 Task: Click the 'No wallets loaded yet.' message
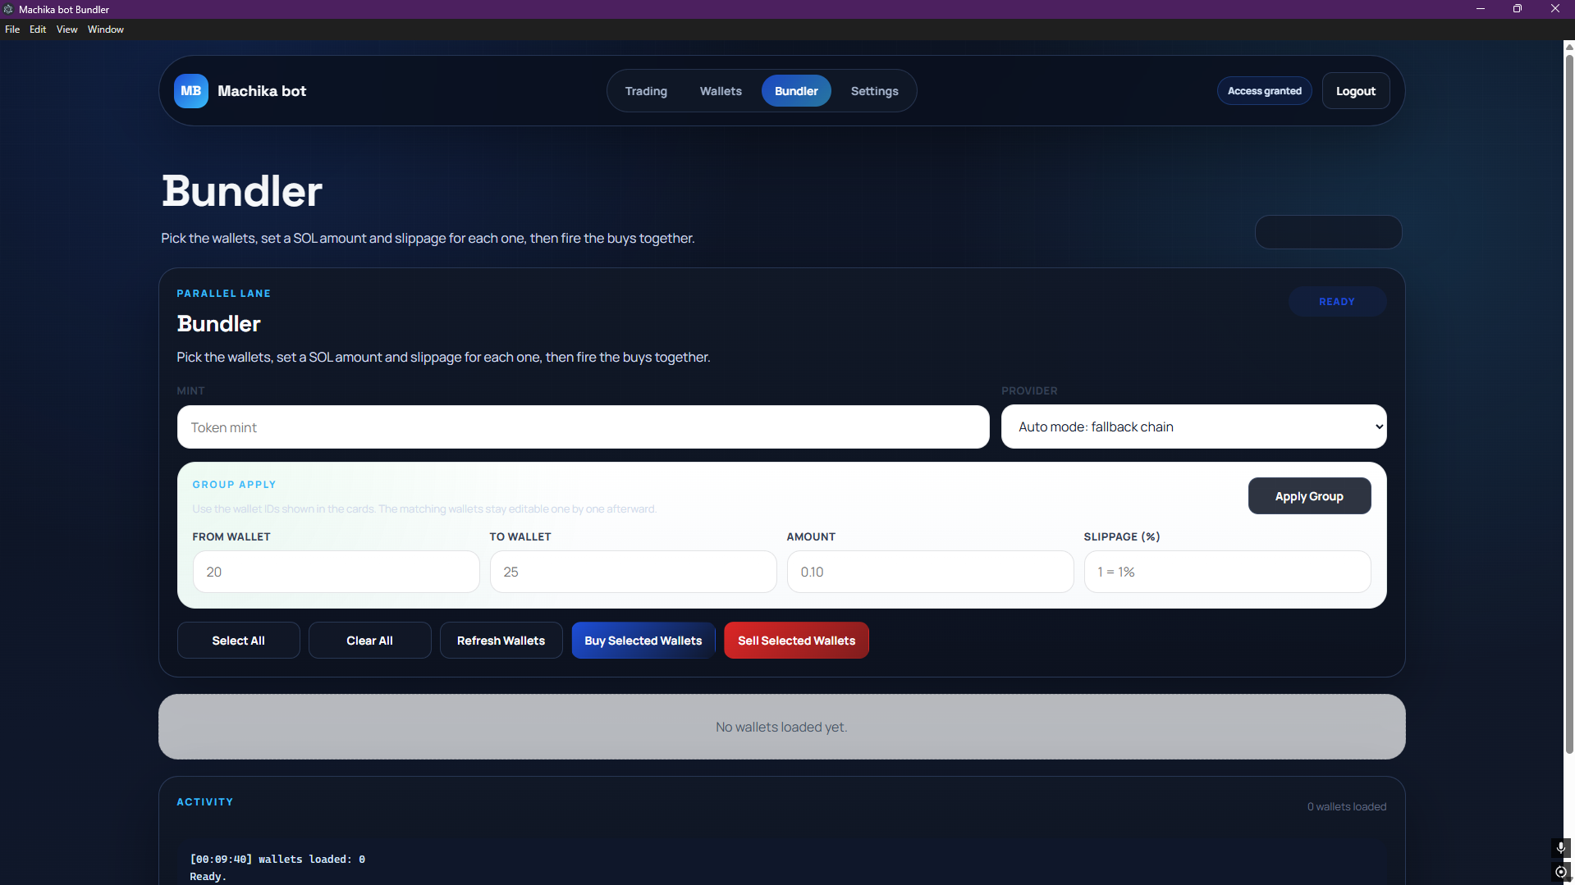pos(781,727)
